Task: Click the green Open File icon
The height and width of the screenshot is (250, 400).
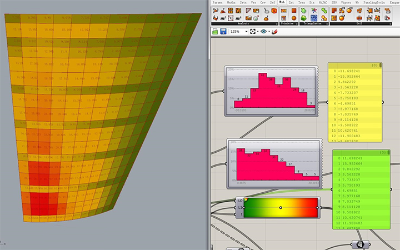Action: tap(214, 32)
